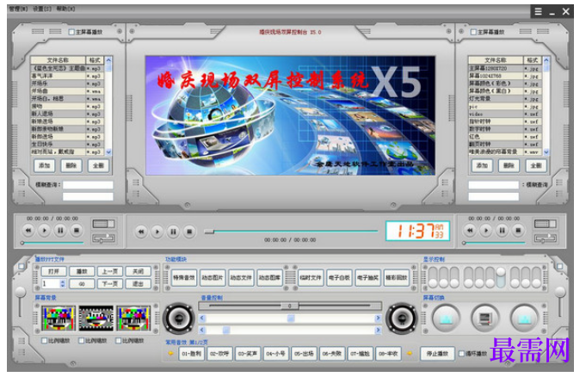This screenshot has width=586, height=377.
Task: Play the right screen player
Action: (x=486, y=231)
